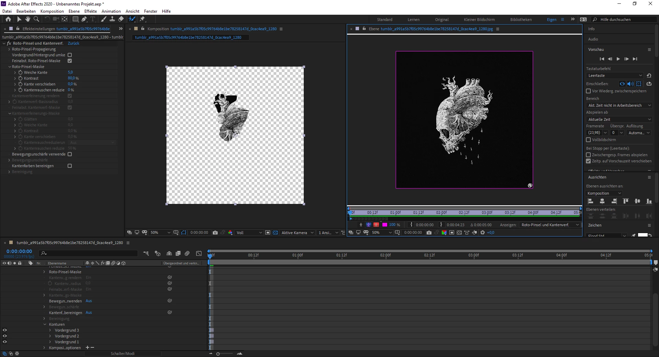Select the Pen tool

click(x=84, y=19)
